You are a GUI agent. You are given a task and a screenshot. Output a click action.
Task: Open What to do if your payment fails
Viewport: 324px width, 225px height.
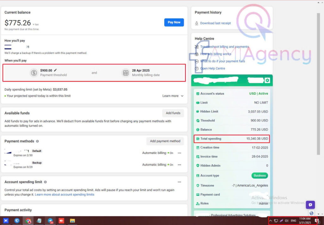pyautogui.click(x=222, y=61)
